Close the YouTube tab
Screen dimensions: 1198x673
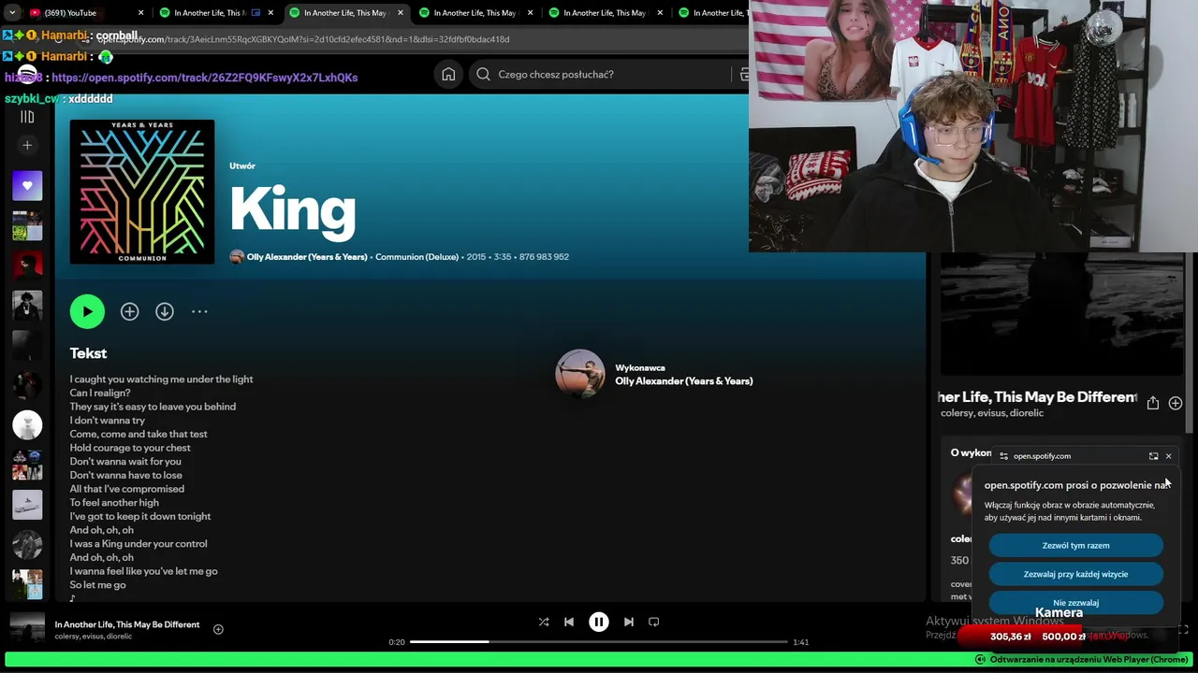tap(141, 13)
